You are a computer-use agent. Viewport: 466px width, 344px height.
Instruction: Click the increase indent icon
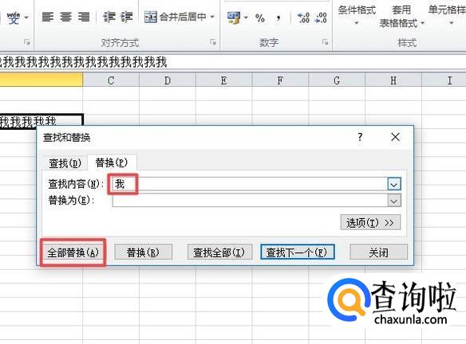click(x=127, y=17)
